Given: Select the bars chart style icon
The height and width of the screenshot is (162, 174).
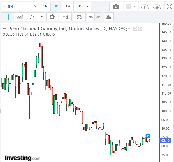Looking at the screenshot, I should pyautogui.click(x=33, y=17).
